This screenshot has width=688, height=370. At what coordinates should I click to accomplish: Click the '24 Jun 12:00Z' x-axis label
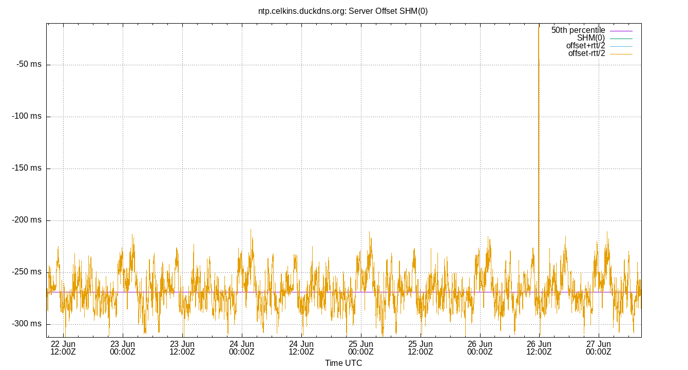tap(301, 348)
